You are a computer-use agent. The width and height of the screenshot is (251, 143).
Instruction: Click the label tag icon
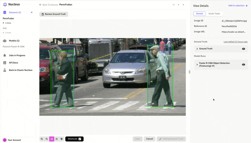(x=61, y=139)
